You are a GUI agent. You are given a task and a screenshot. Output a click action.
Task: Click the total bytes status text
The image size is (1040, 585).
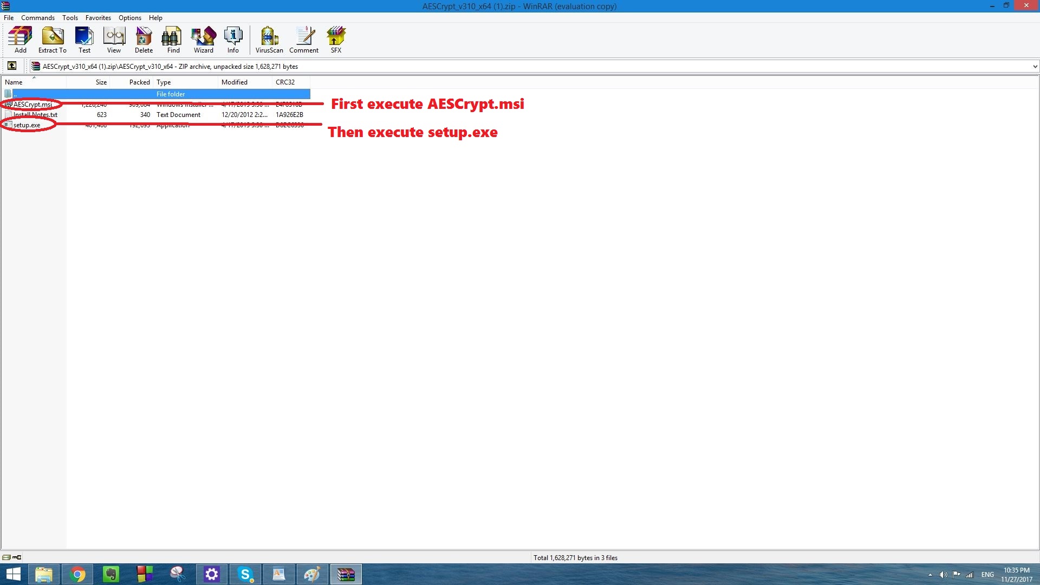(x=575, y=558)
